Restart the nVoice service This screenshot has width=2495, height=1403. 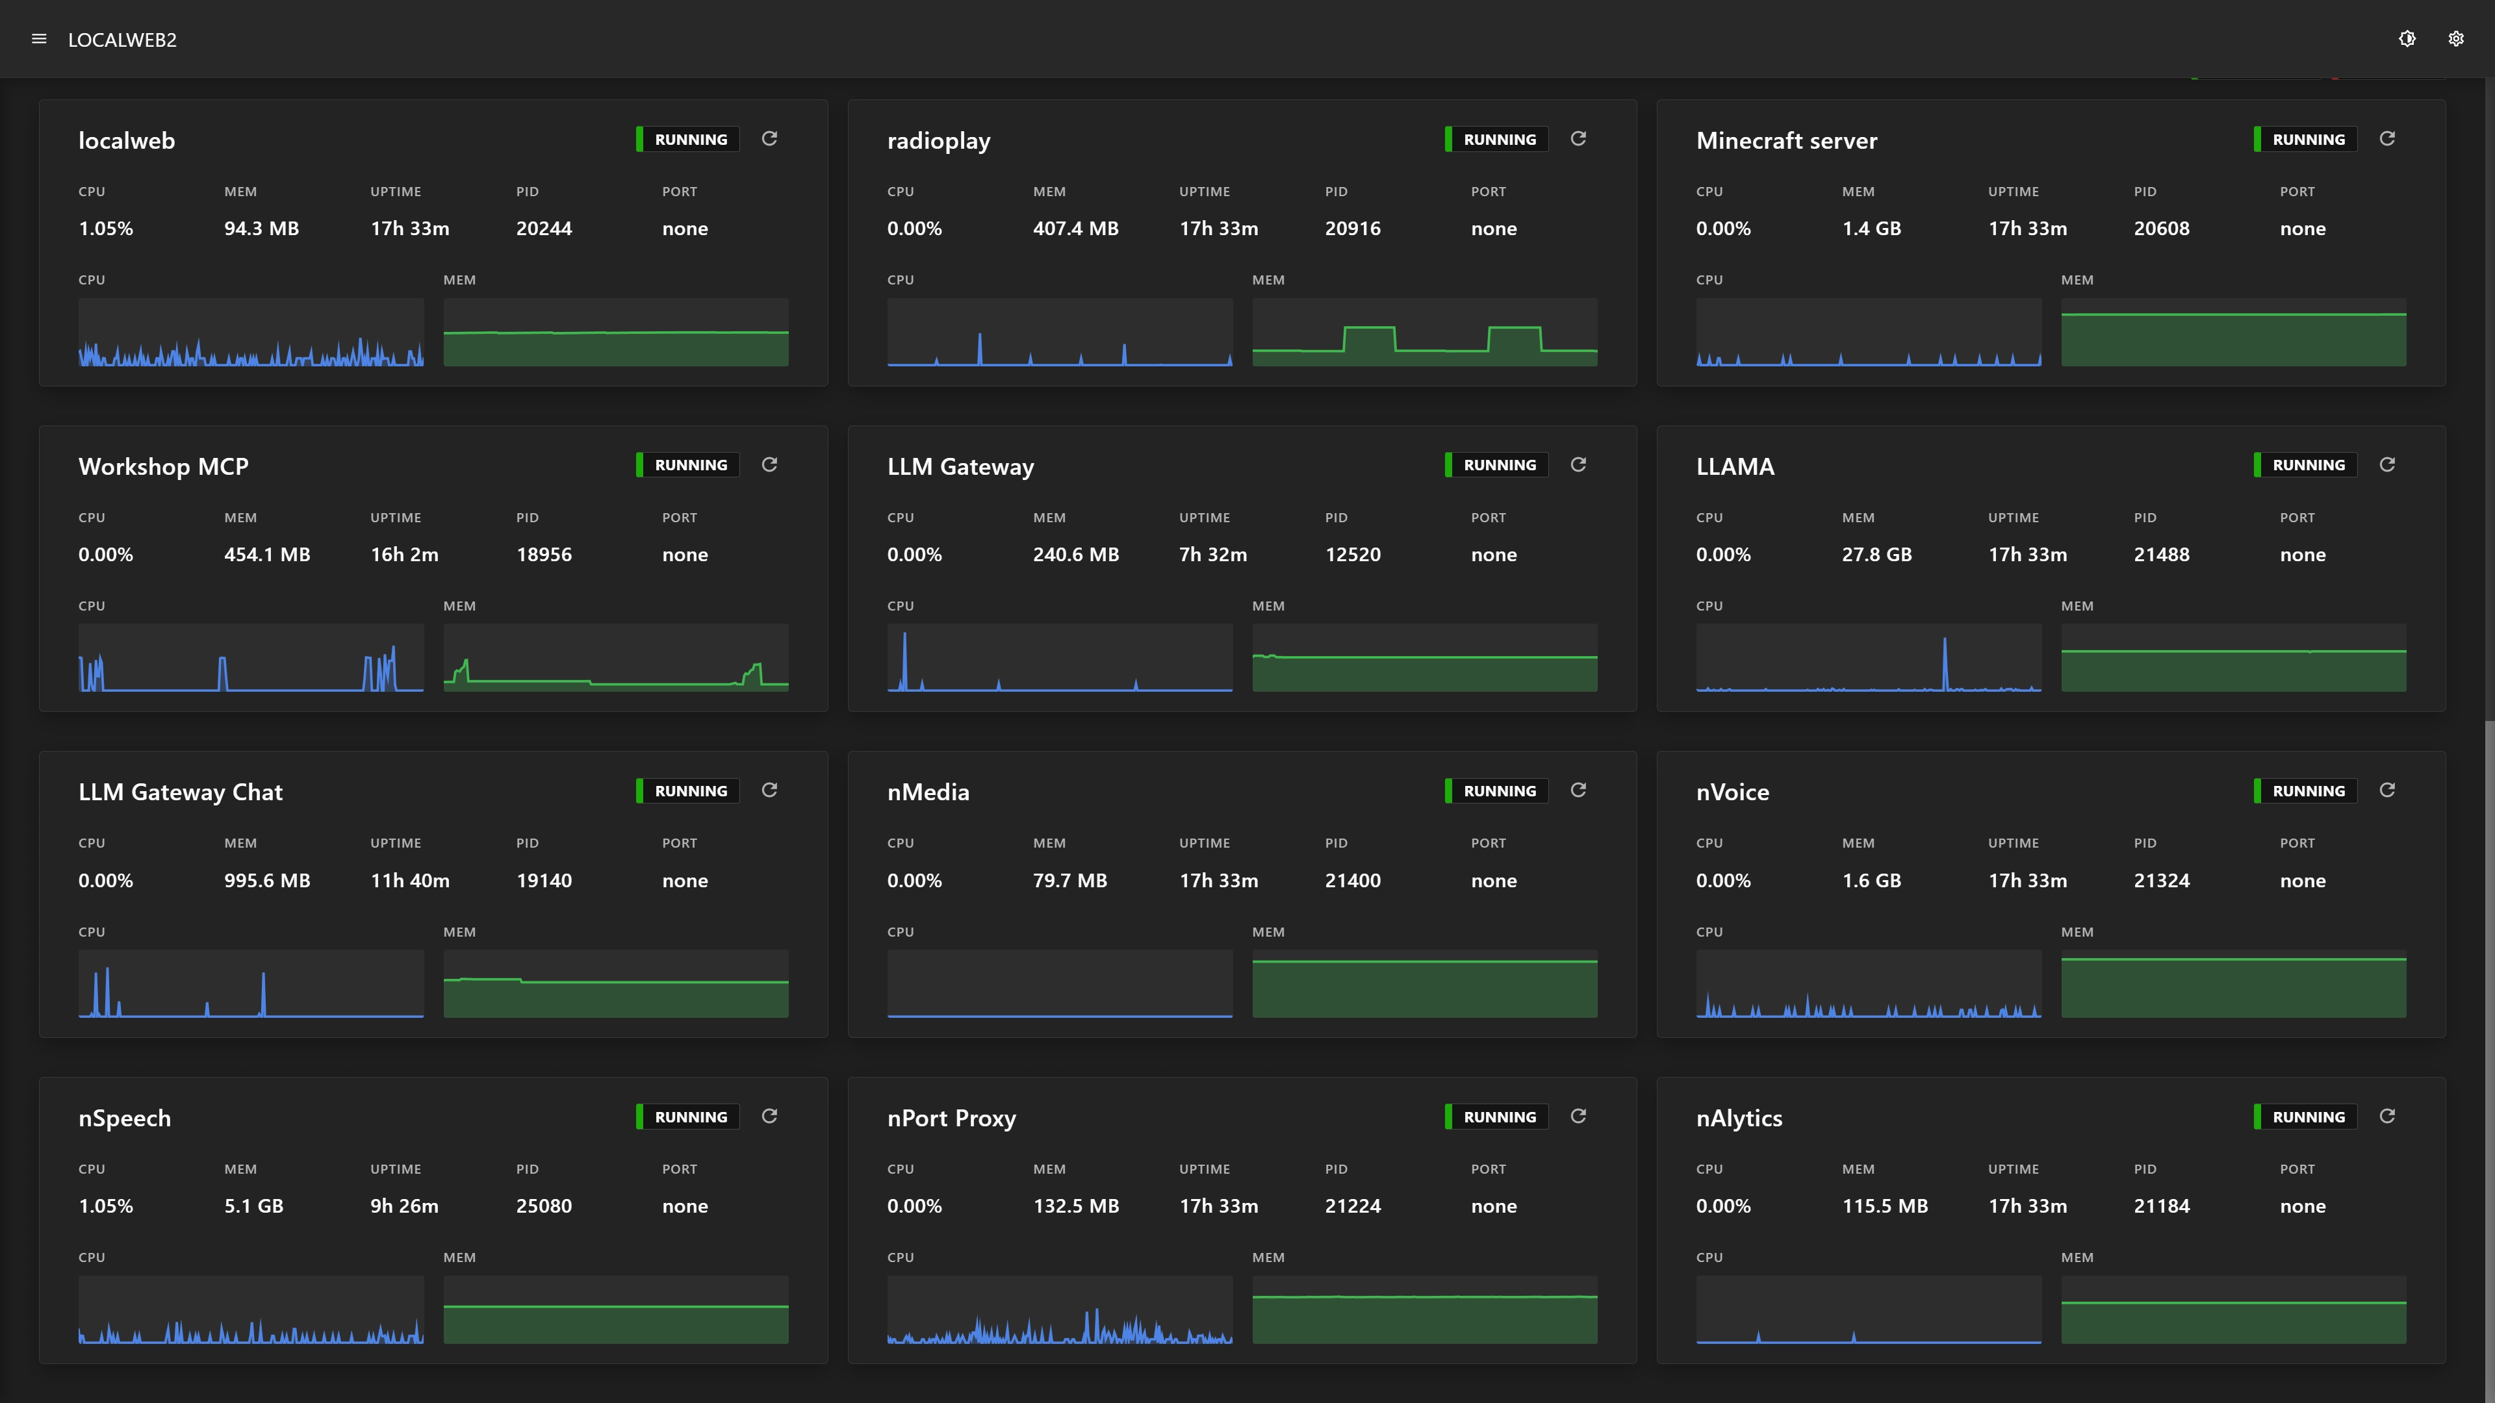point(2386,790)
